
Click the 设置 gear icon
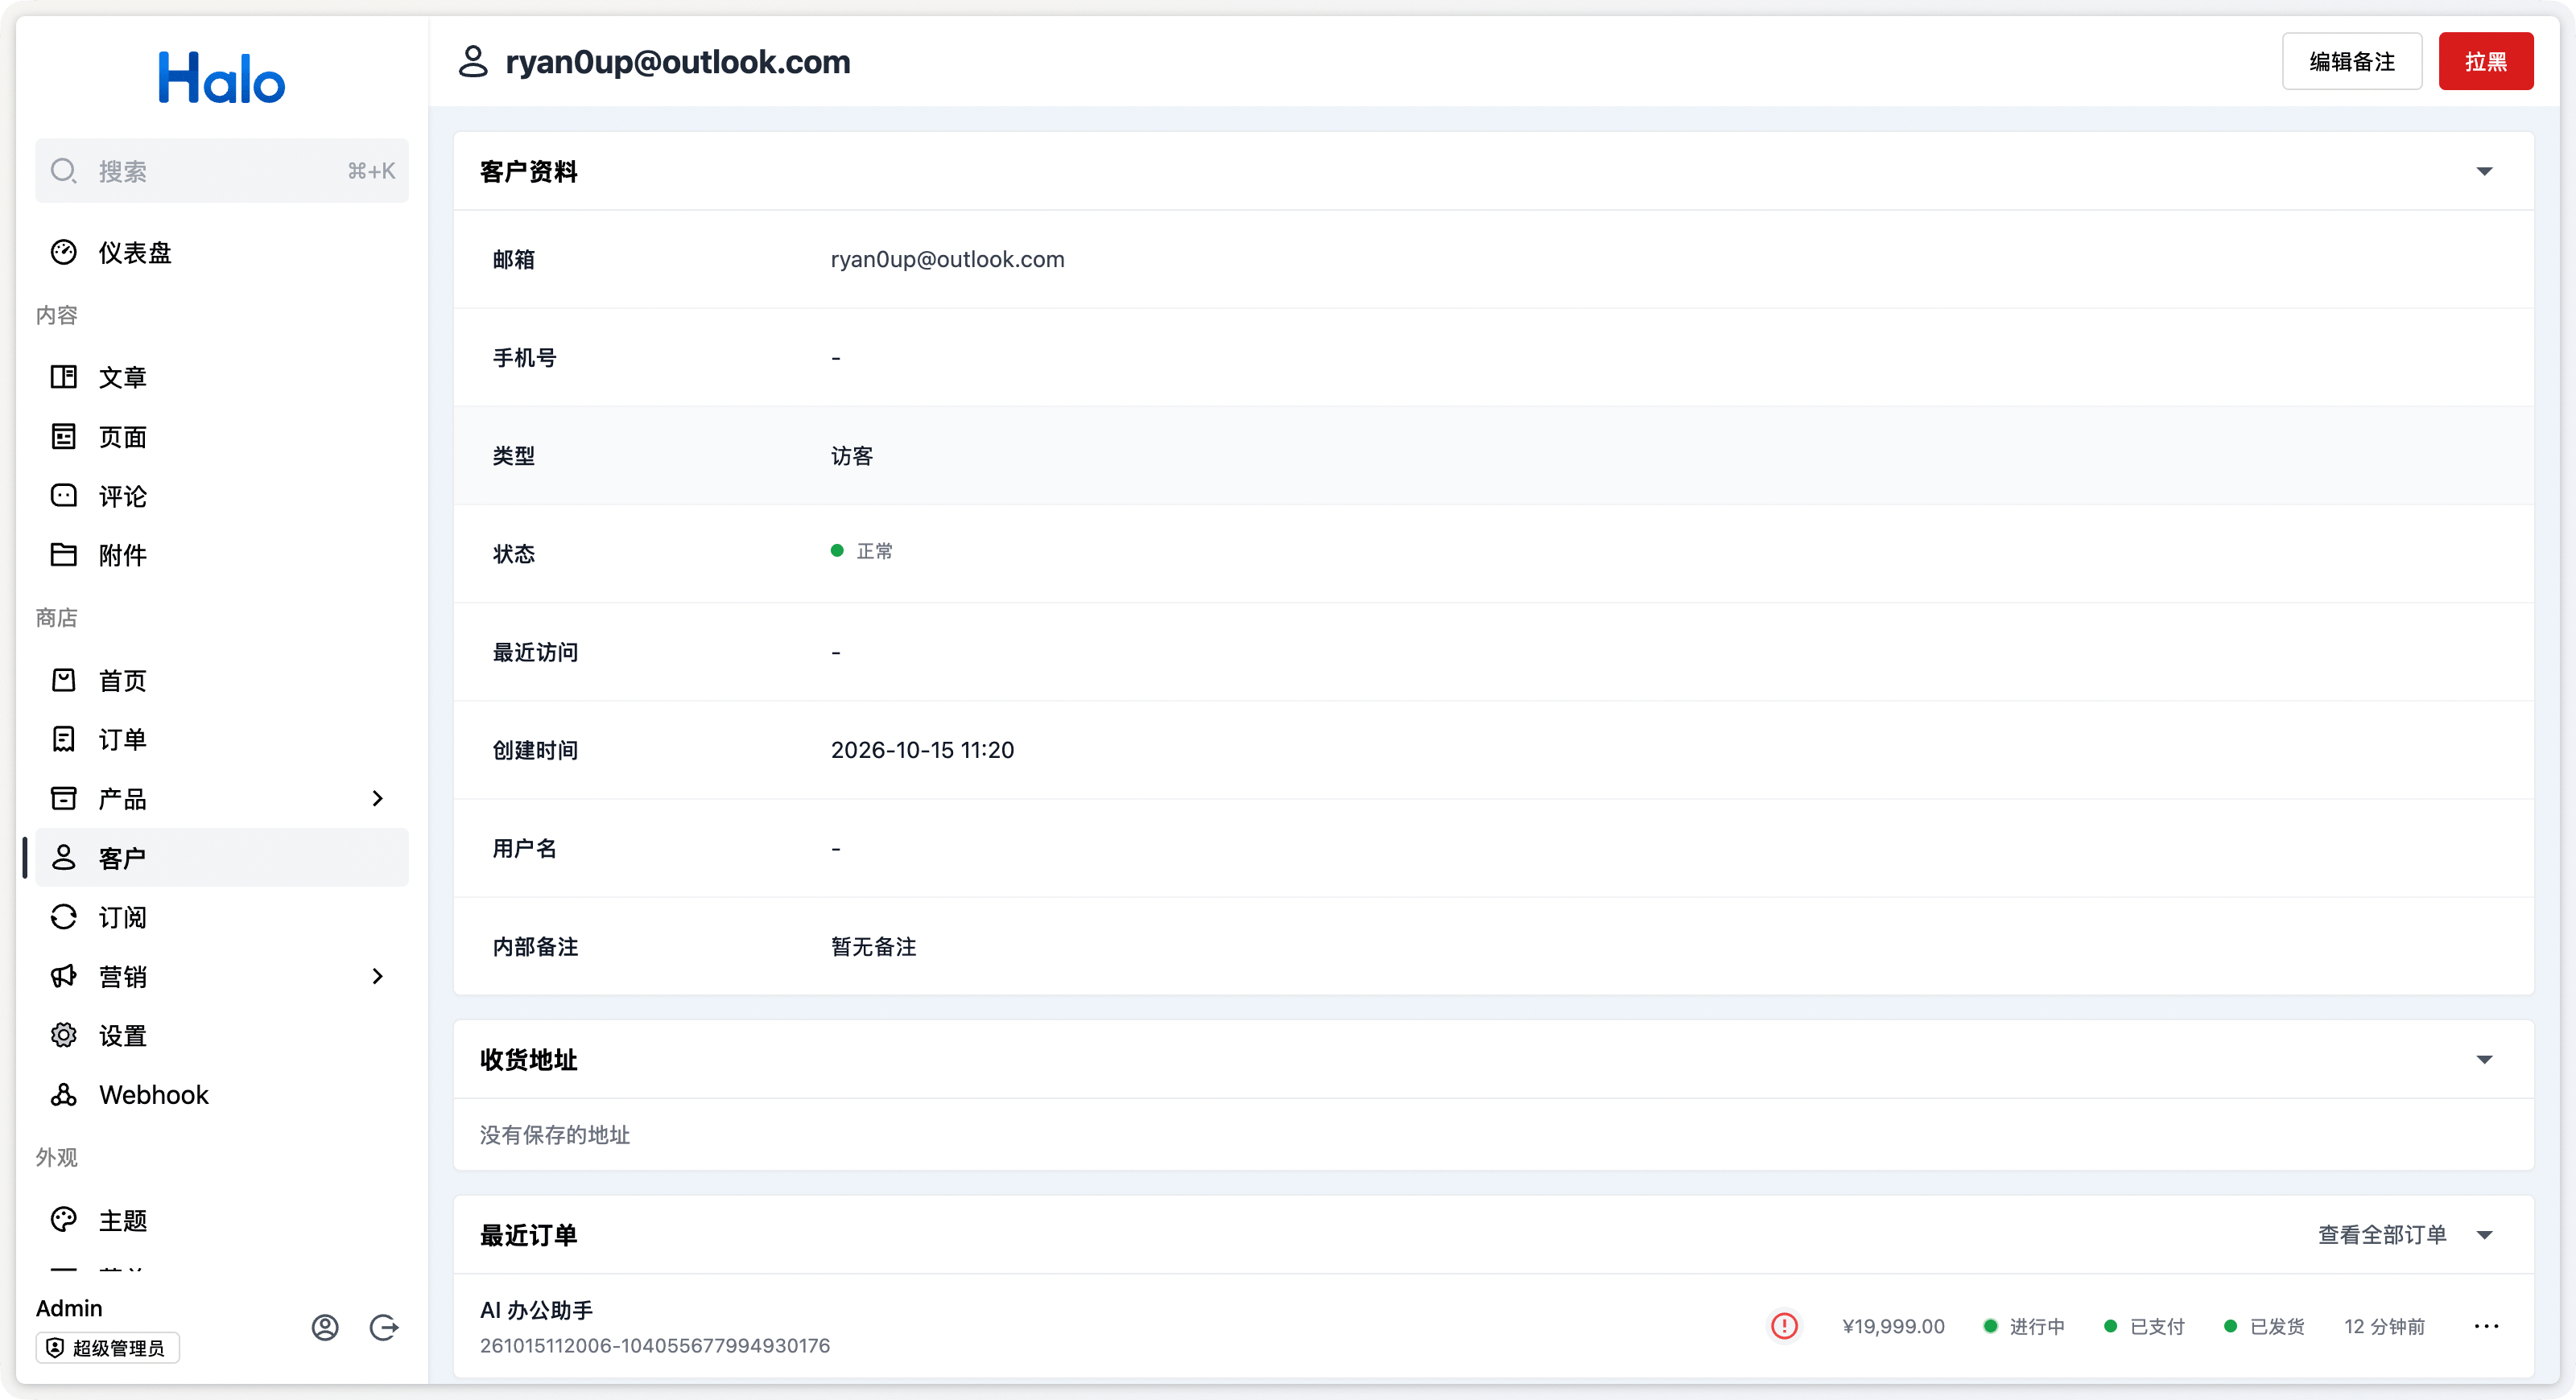[64, 1036]
